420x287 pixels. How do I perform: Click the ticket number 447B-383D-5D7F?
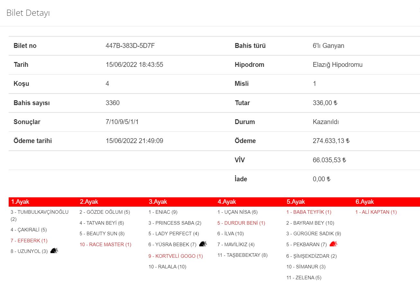pyautogui.click(x=130, y=46)
